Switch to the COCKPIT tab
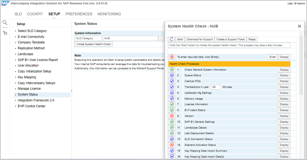The width and height of the screenshot is (307, 160). (35, 14)
